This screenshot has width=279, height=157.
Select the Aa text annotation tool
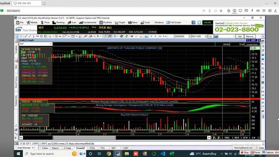pyautogui.click(x=60, y=36)
